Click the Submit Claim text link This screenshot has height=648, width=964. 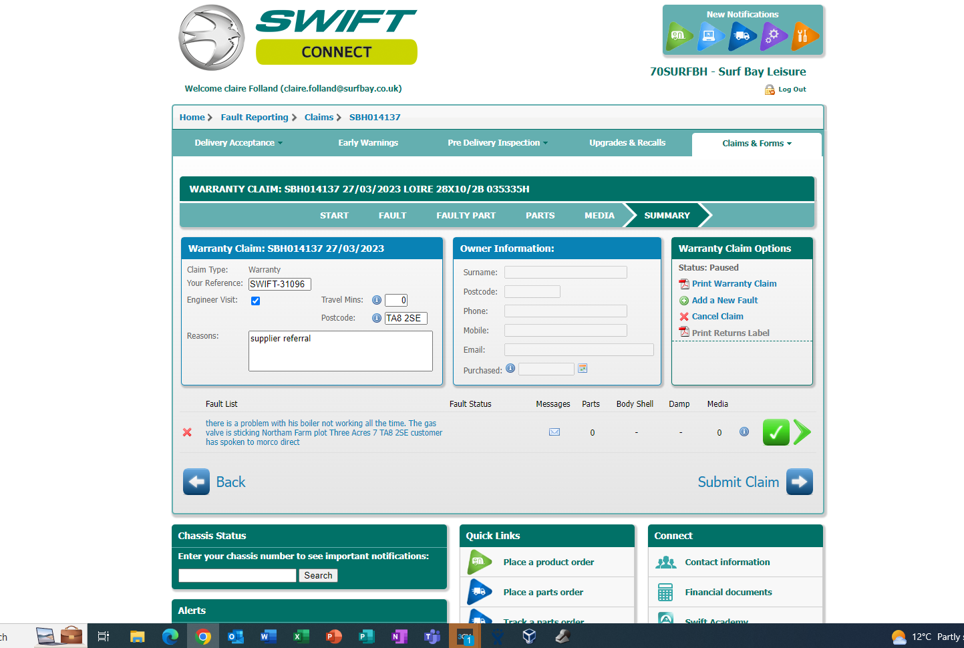[738, 482]
